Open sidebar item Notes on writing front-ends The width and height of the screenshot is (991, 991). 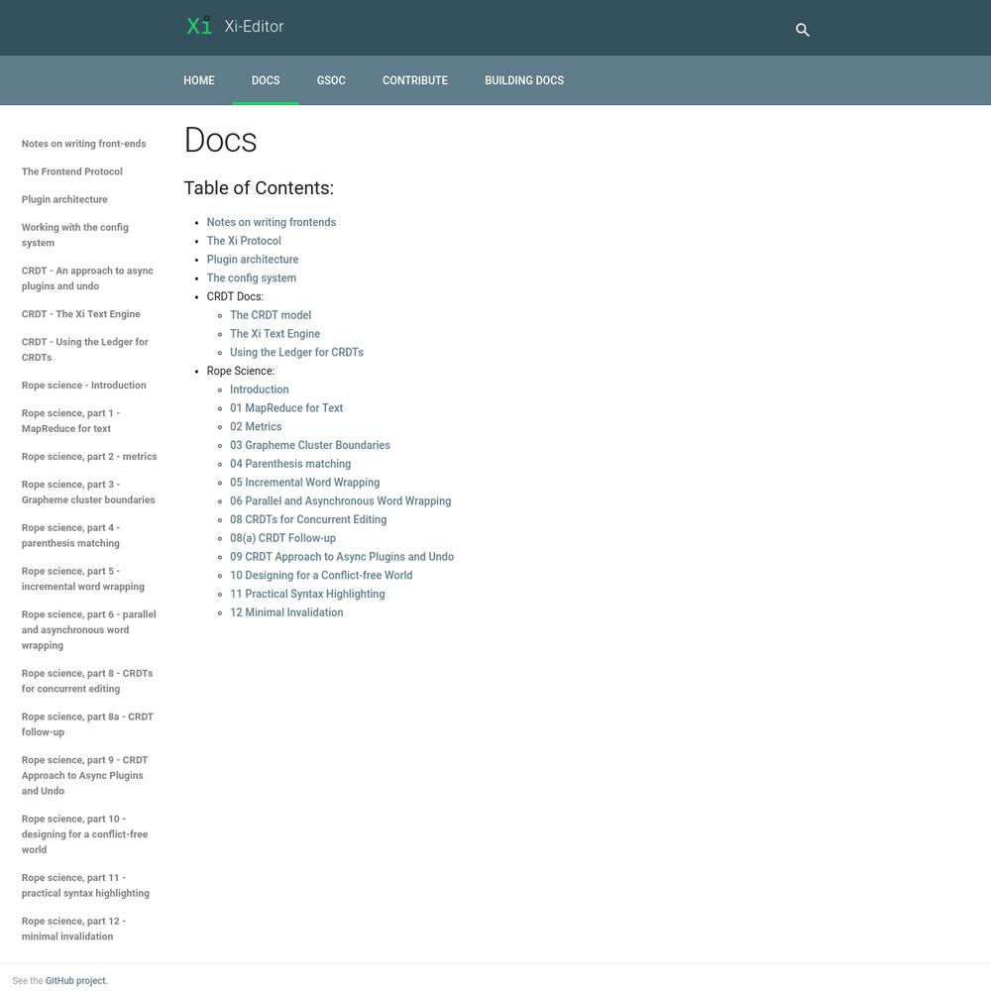(84, 144)
